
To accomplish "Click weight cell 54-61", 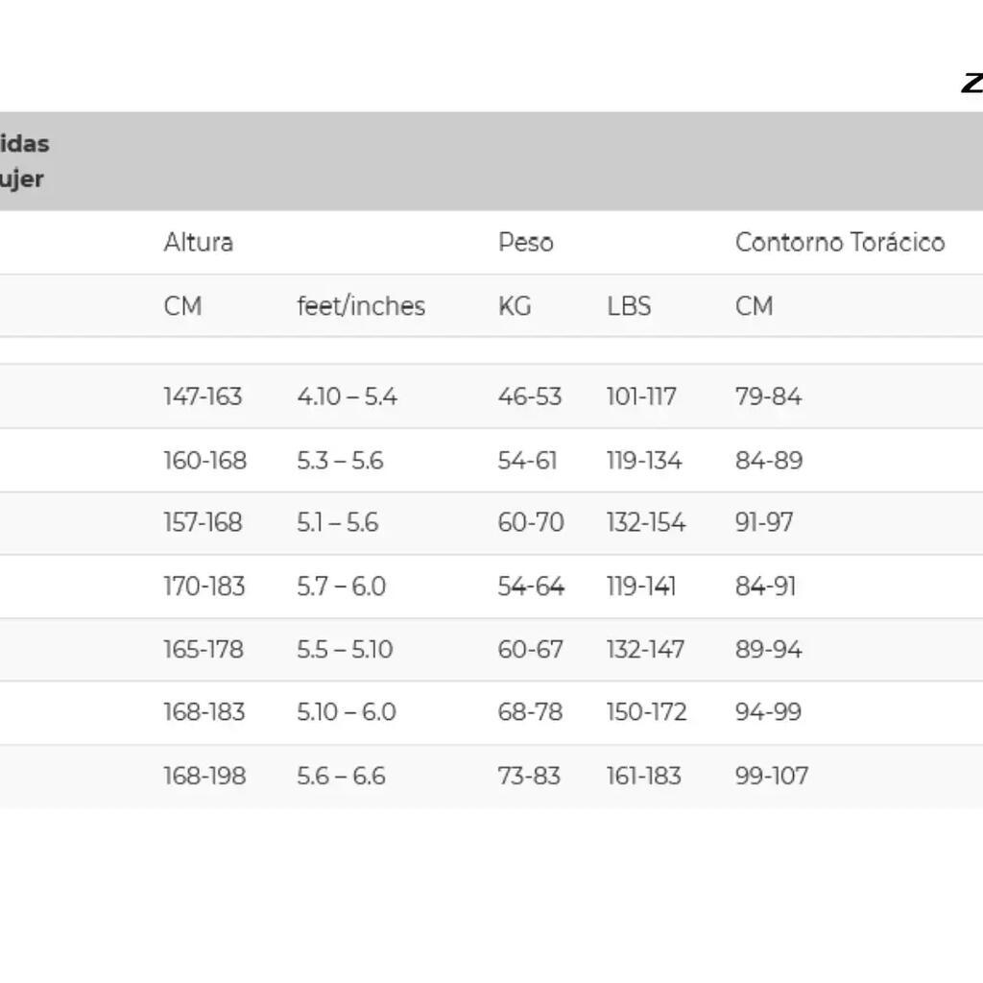I will (x=527, y=460).
